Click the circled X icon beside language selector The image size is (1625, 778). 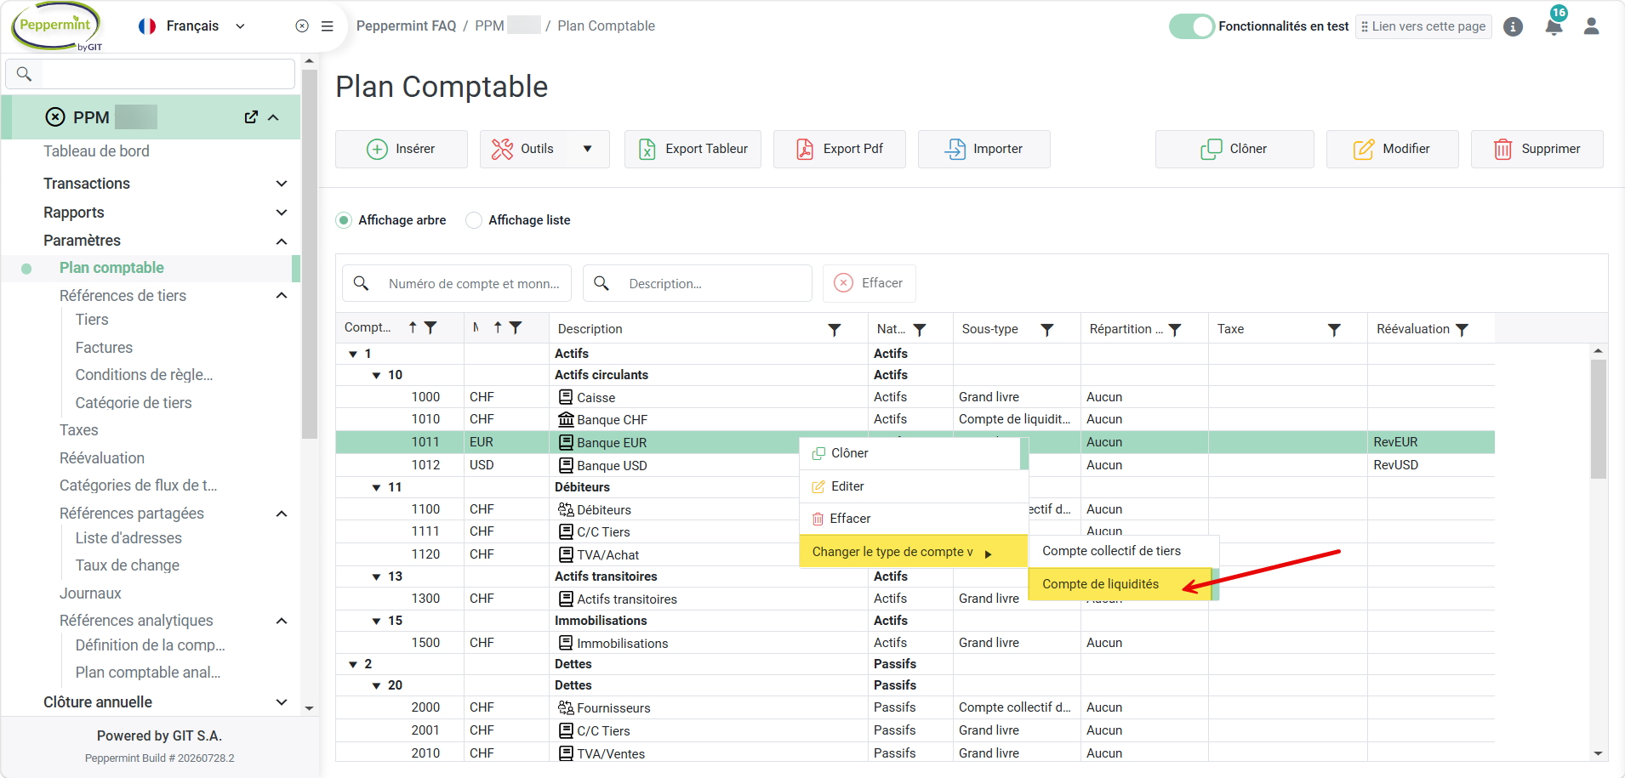pyautogui.click(x=302, y=26)
